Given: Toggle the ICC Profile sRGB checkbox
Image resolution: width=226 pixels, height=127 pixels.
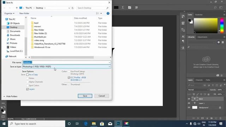Looking at the screenshot, I should click(69, 78).
